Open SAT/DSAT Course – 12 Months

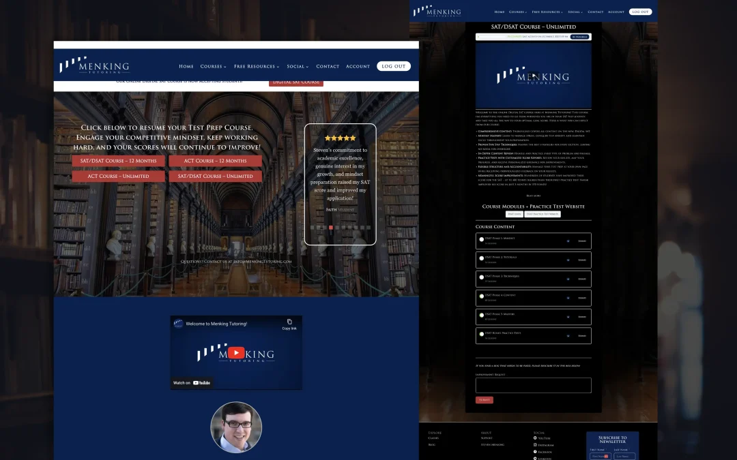click(x=119, y=161)
